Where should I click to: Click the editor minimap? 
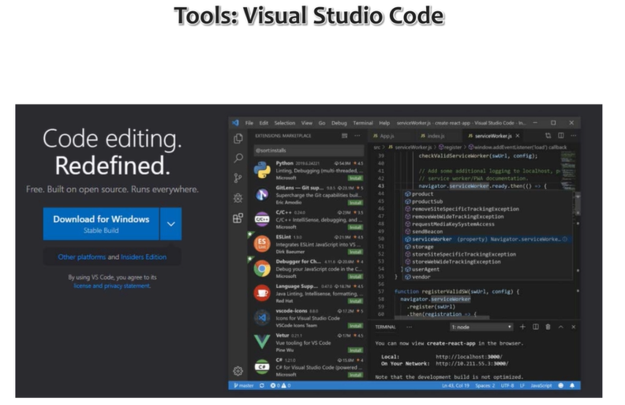(569, 171)
